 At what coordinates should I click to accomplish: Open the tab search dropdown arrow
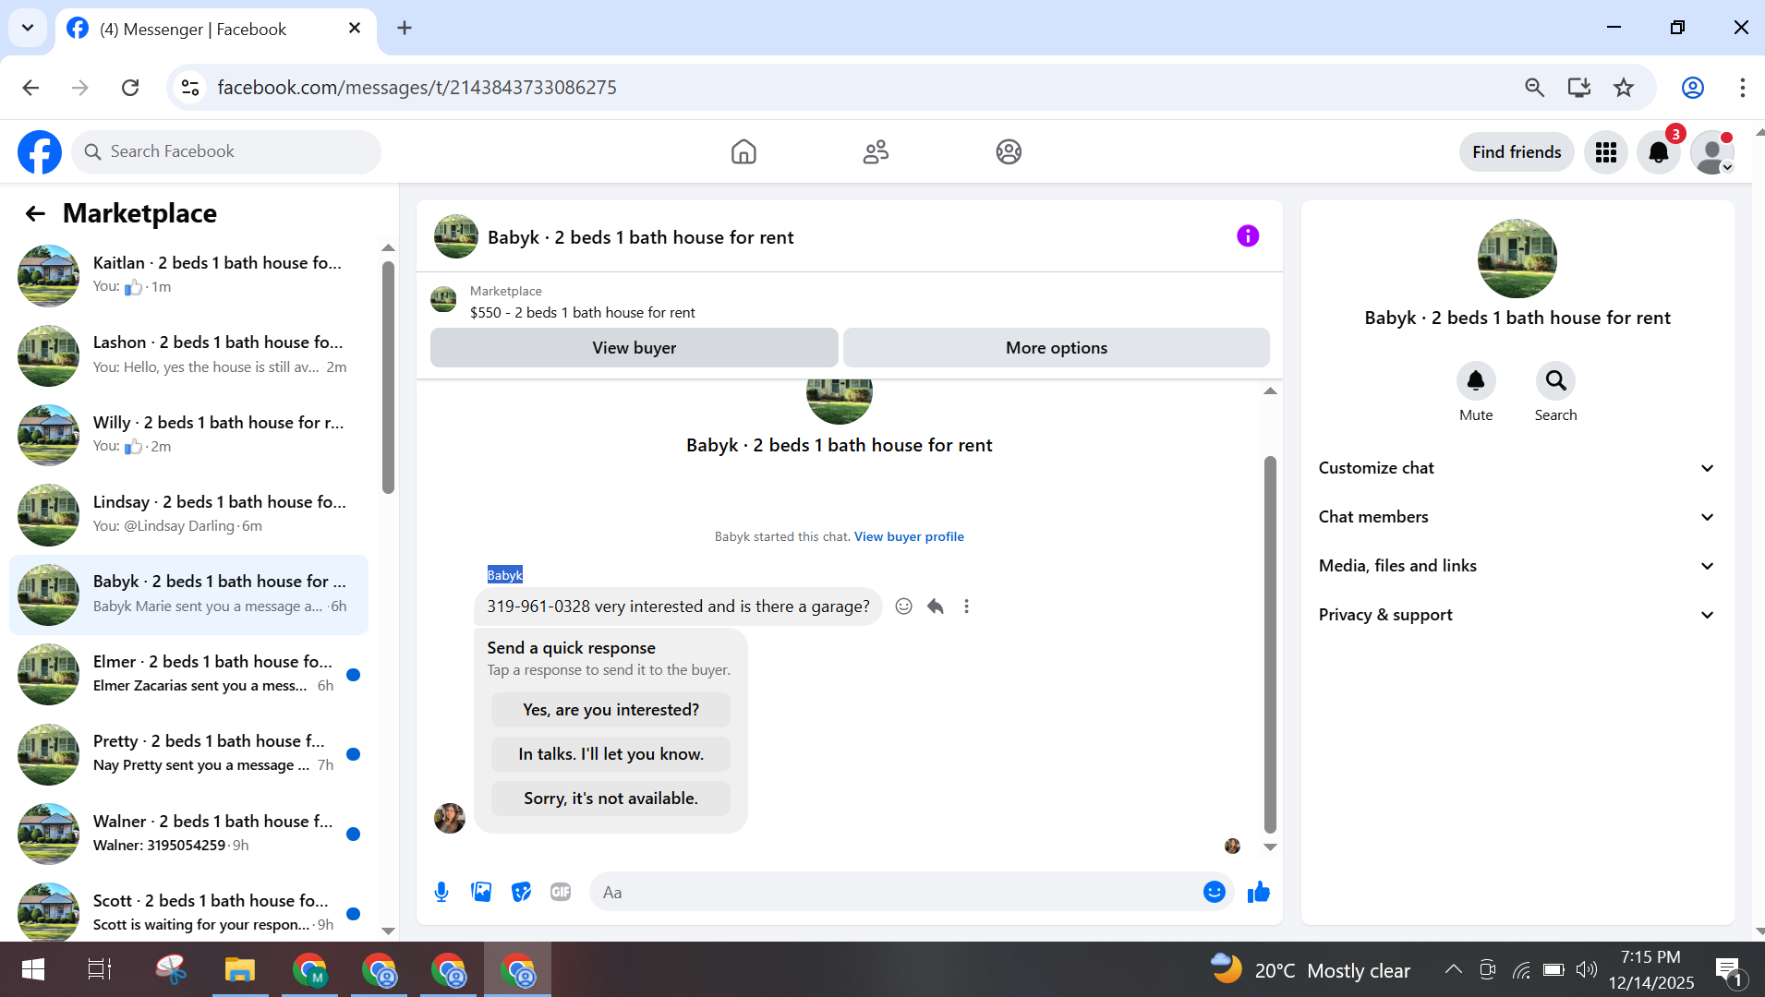28,28
